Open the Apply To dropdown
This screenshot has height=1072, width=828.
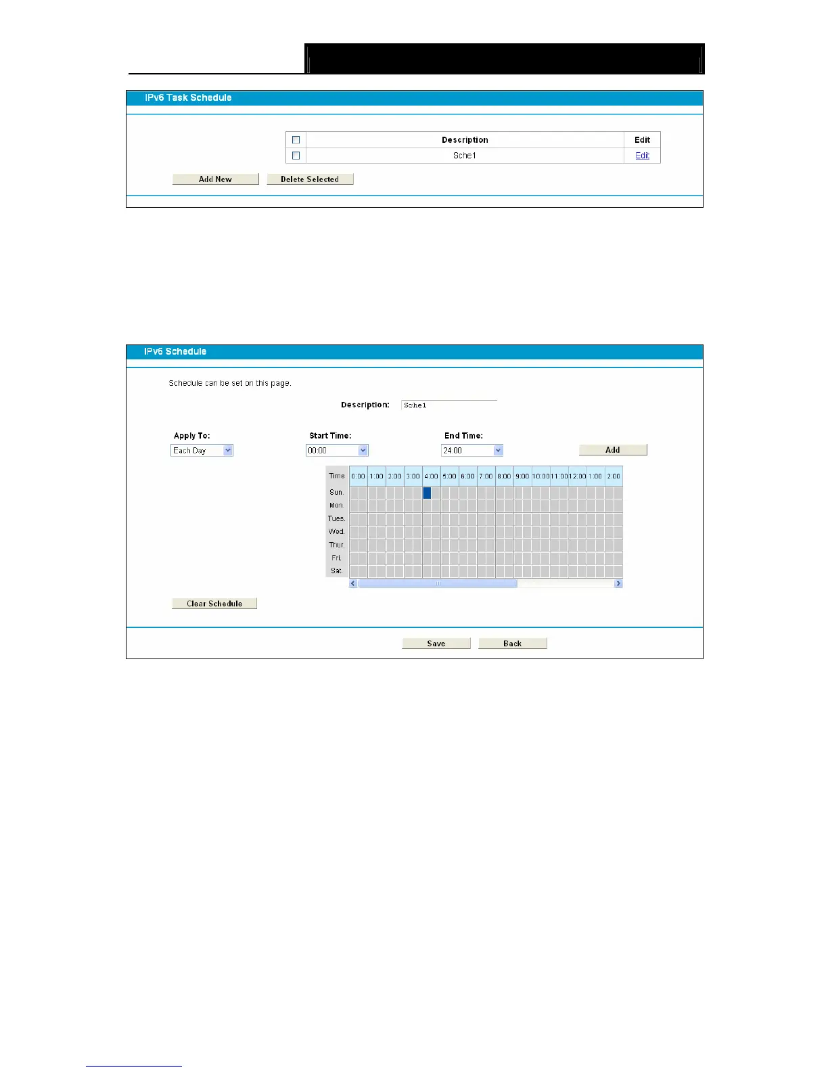click(202, 450)
